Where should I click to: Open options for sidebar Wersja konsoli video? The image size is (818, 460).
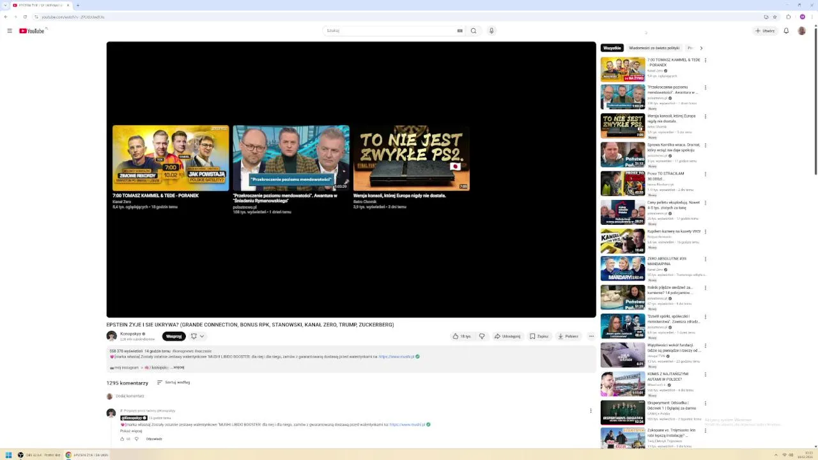(x=706, y=116)
